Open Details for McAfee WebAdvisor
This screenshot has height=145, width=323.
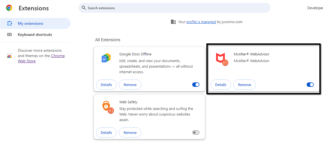pyautogui.click(x=221, y=85)
